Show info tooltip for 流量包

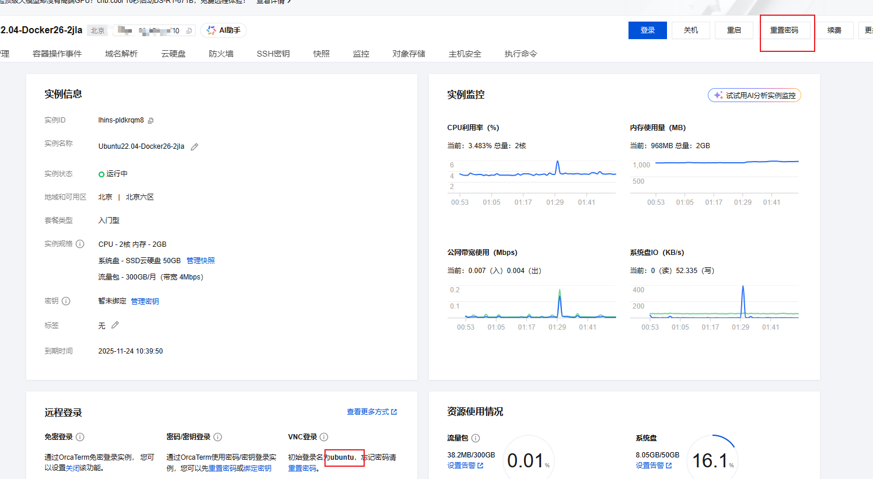coord(476,438)
